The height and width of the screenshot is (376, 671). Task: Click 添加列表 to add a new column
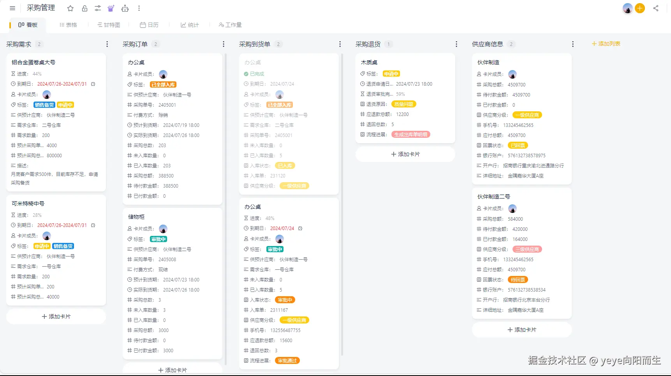tap(606, 44)
